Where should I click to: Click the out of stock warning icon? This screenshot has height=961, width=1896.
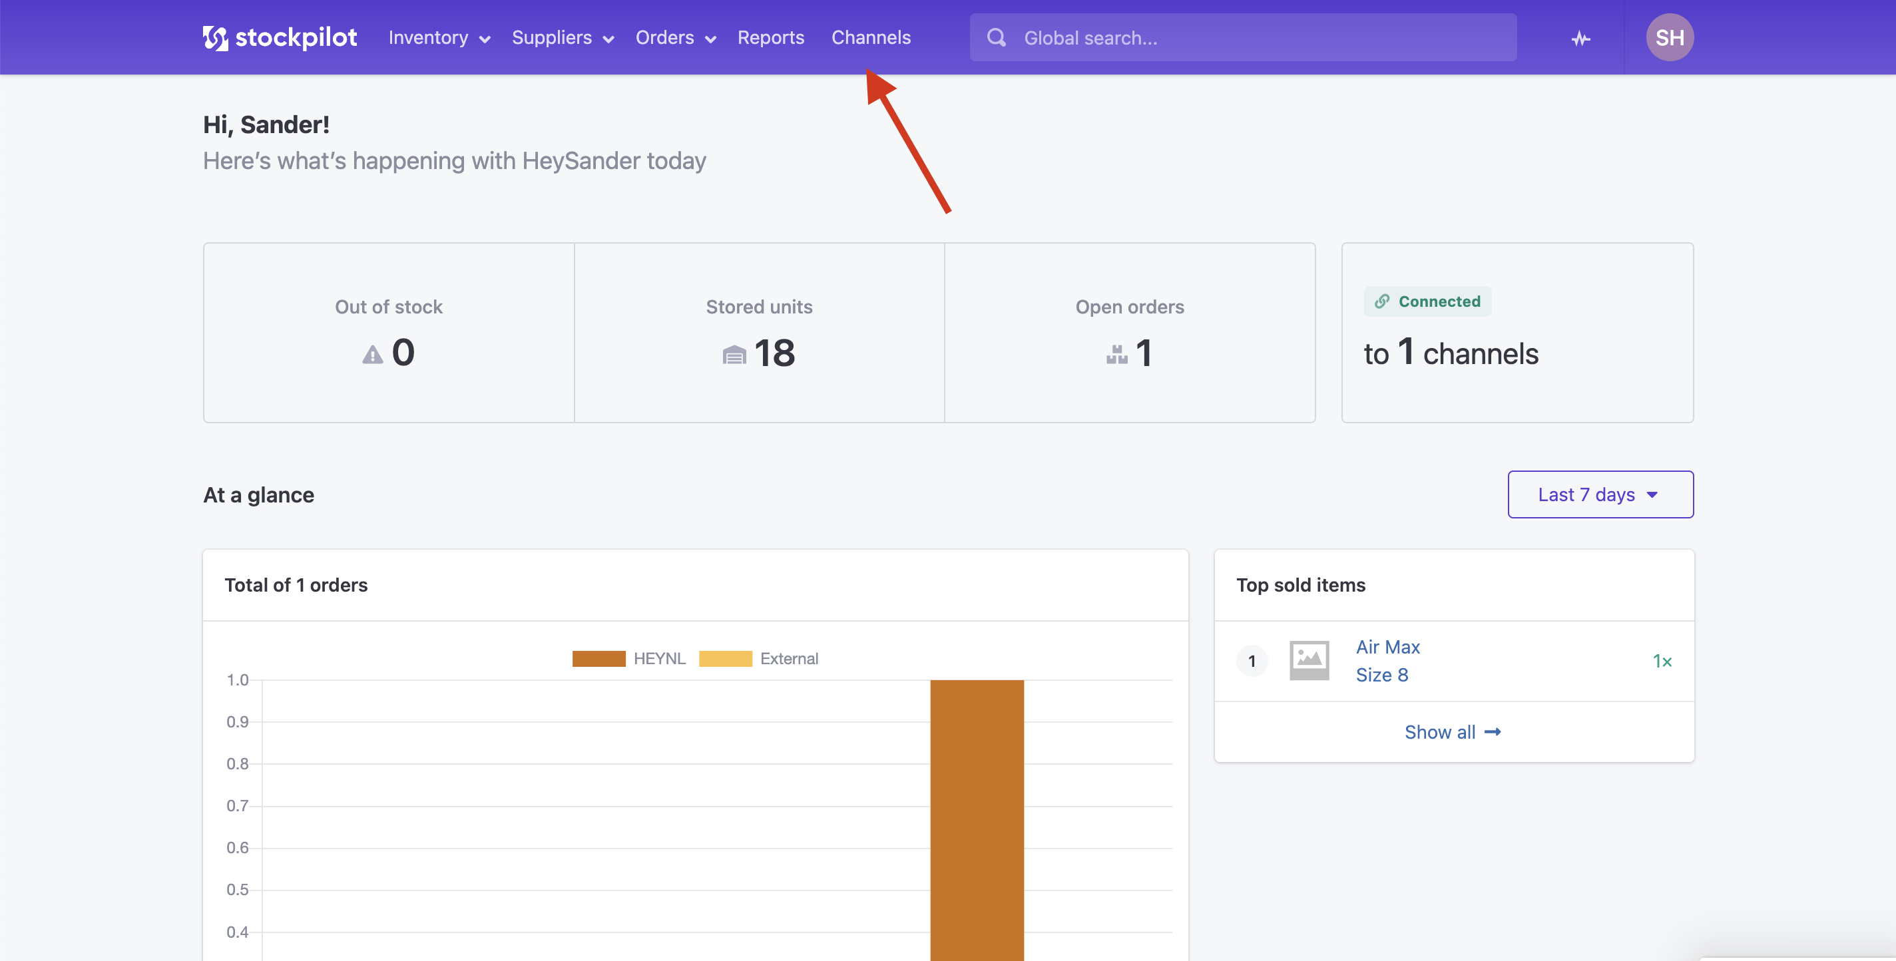coord(372,355)
